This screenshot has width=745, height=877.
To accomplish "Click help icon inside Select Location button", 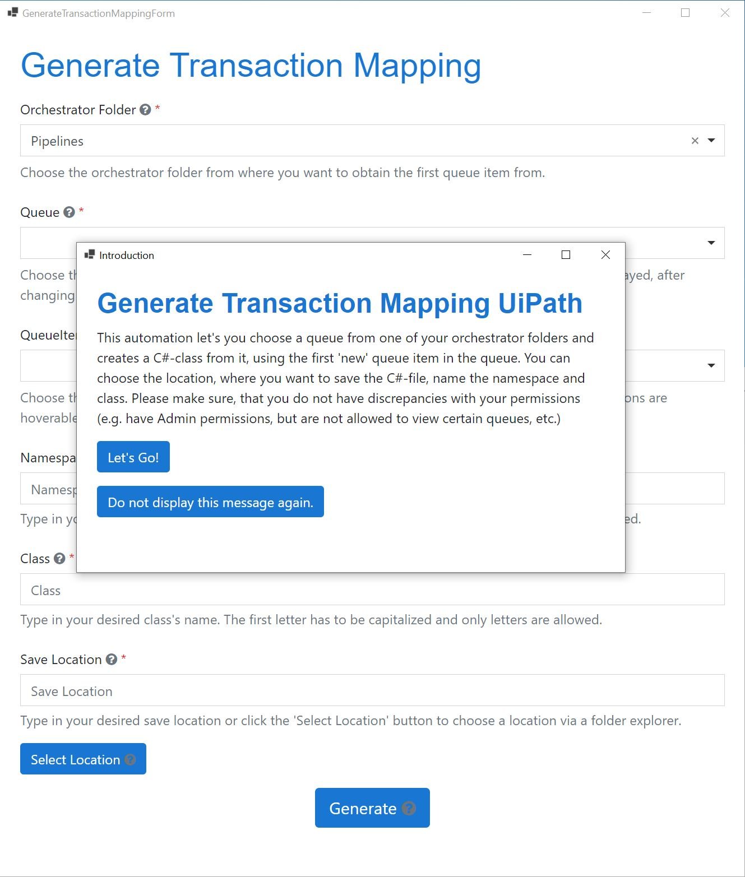I will (130, 760).
